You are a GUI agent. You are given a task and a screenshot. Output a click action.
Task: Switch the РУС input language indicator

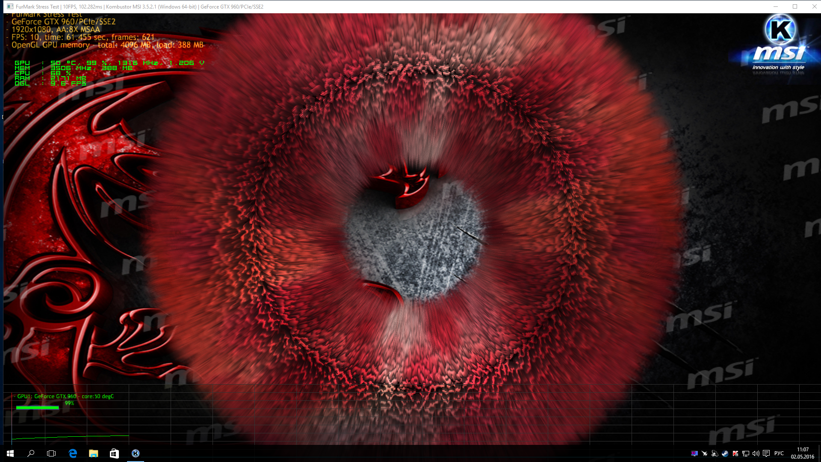pyautogui.click(x=779, y=453)
